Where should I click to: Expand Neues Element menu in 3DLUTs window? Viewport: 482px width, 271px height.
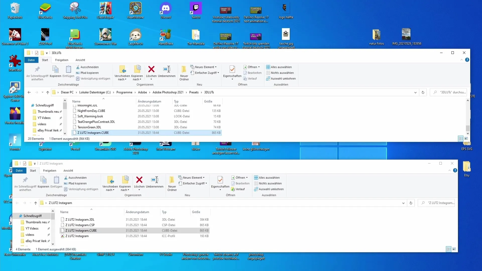click(x=204, y=67)
